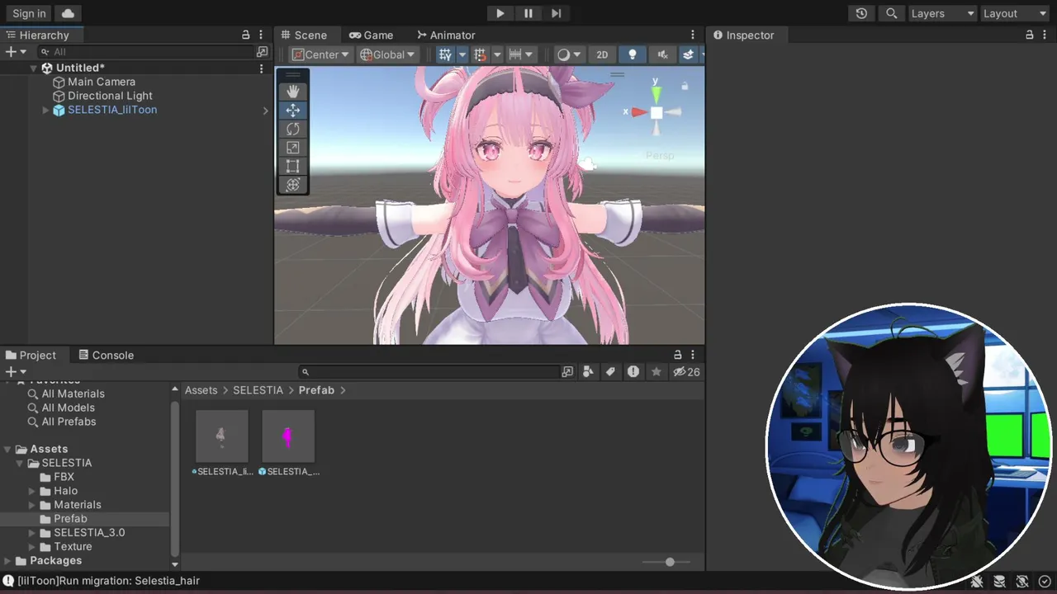Click the Persp projection label

pos(660,155)
